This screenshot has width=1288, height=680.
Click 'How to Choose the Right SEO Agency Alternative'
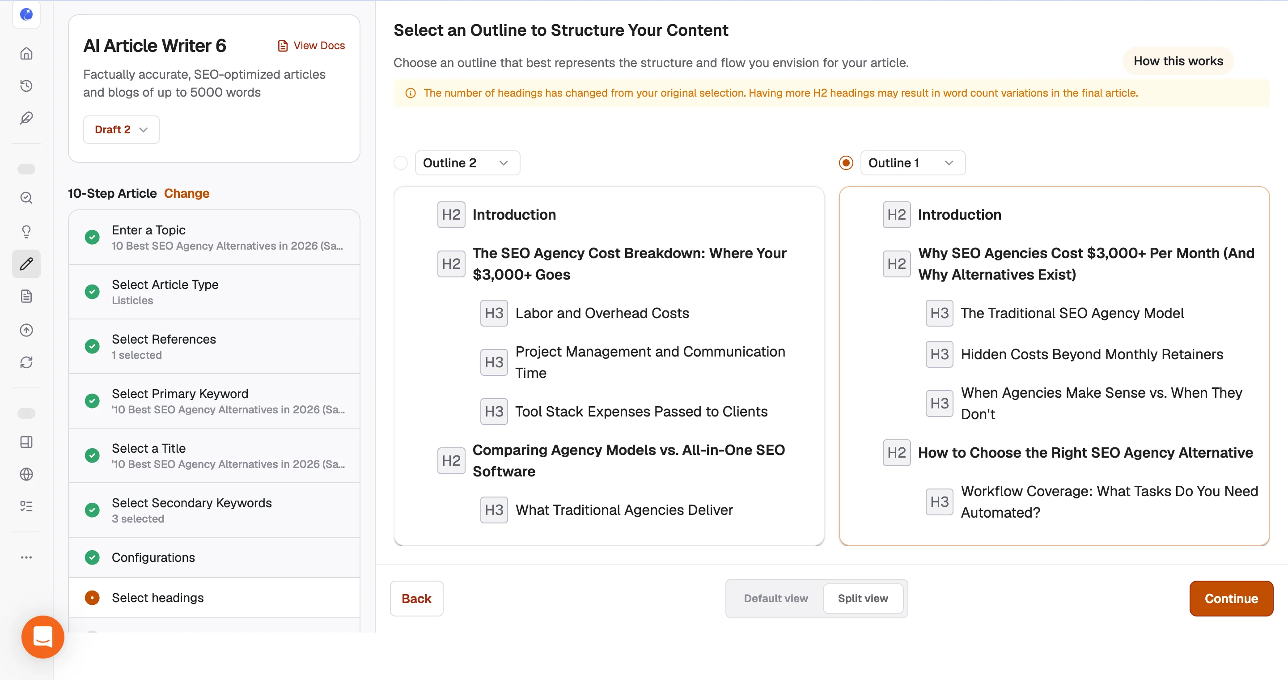pyautogui.click(x=1085, y=453)
